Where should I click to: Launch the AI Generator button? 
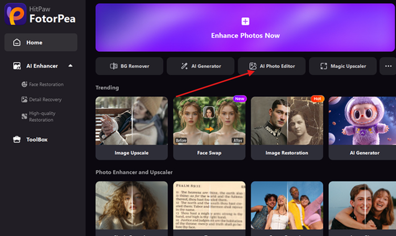200,66
